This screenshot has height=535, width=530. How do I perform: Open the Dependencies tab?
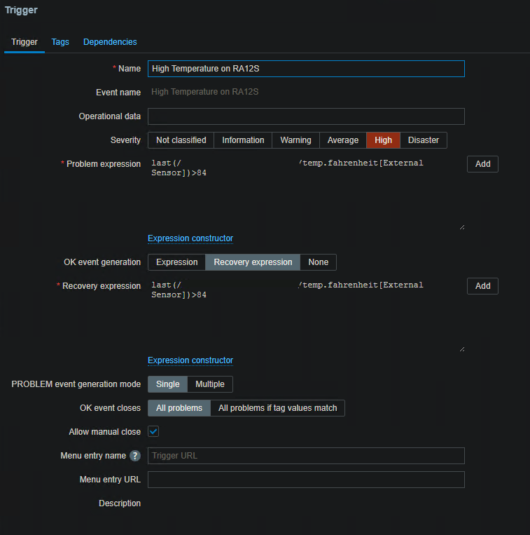[x=110, y=42]
